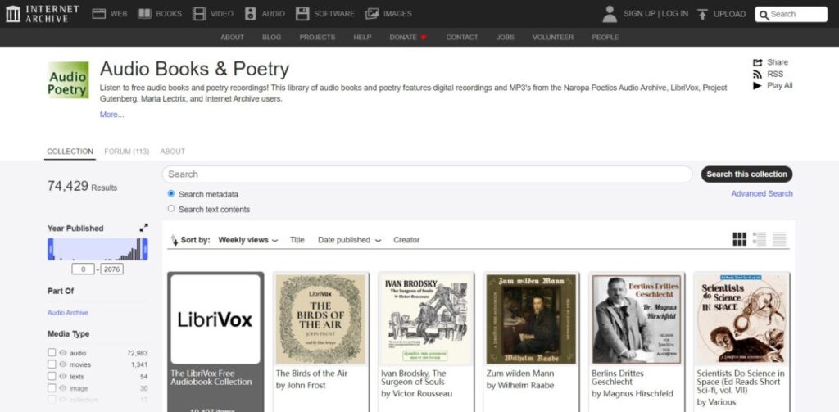Switch to the Forum (113) tab

tap(127, 152)
